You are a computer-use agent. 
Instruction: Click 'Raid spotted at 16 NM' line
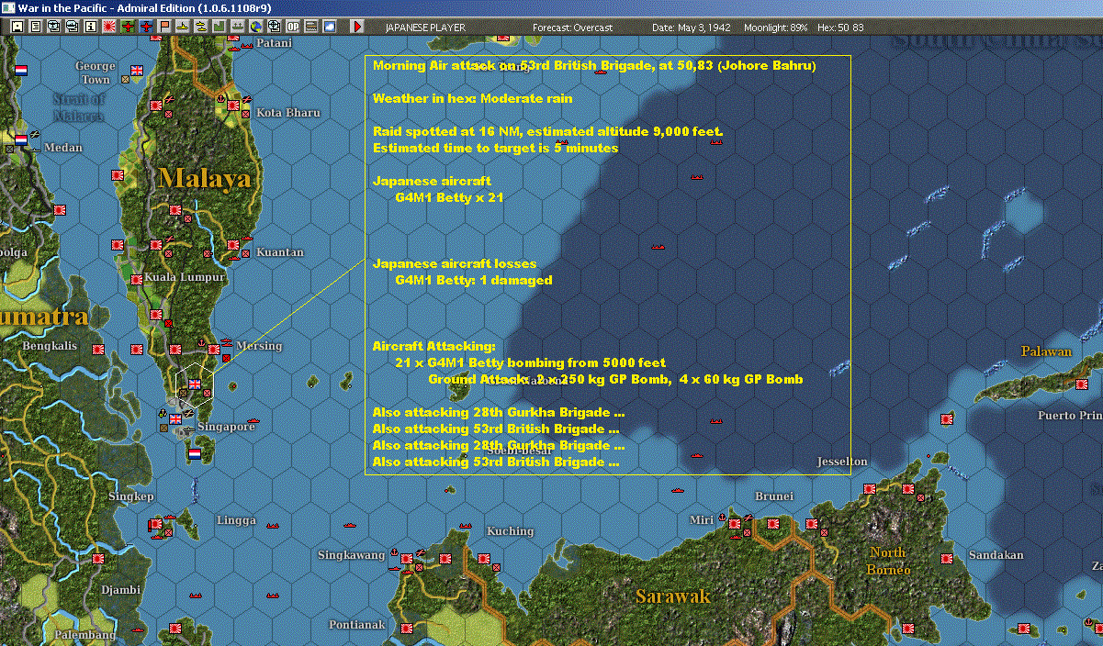click(x=547, y=131)
